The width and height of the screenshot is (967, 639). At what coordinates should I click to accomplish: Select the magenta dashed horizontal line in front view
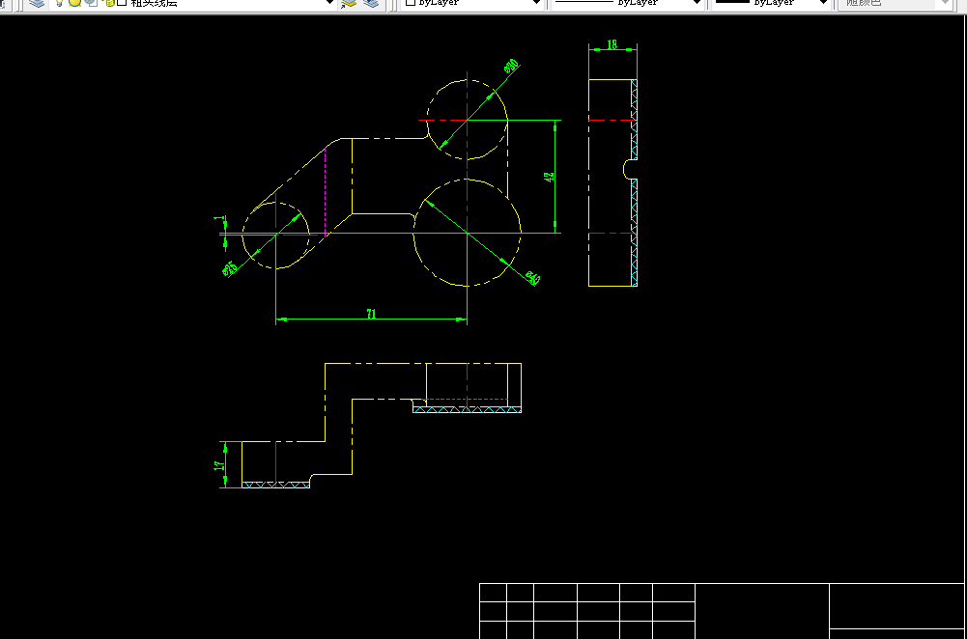pyautogui.click(x=467, y=400)
